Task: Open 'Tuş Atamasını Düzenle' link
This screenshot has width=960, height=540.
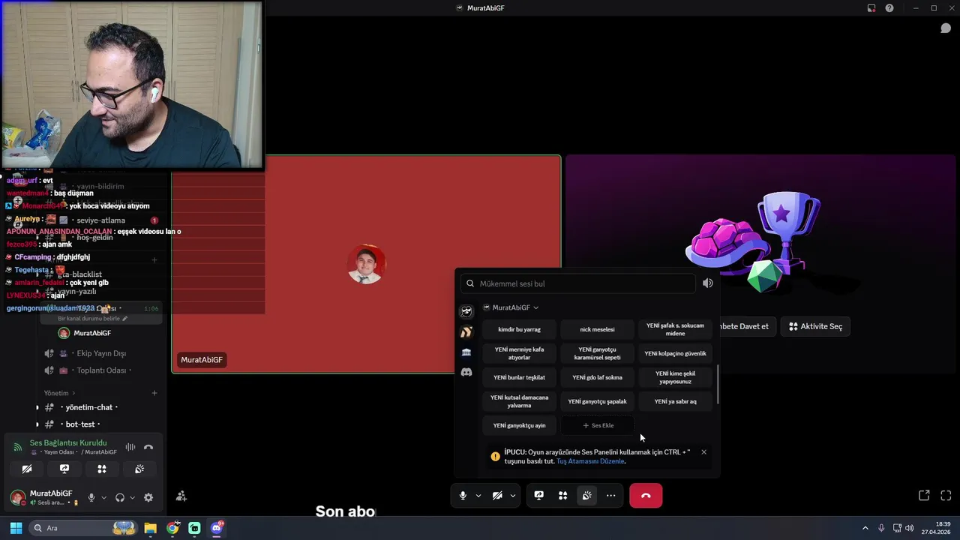Action: coord(590,461)
